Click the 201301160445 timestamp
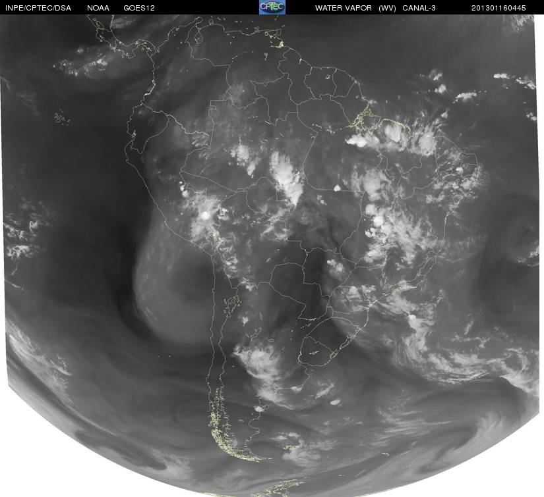Screen dimensions: 544x497 499,8
